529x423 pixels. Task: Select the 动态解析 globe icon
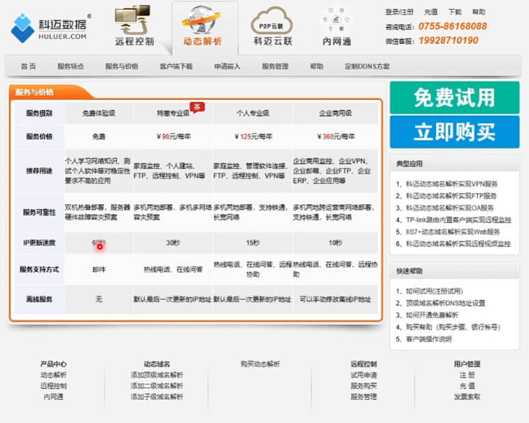click(204, 24)
